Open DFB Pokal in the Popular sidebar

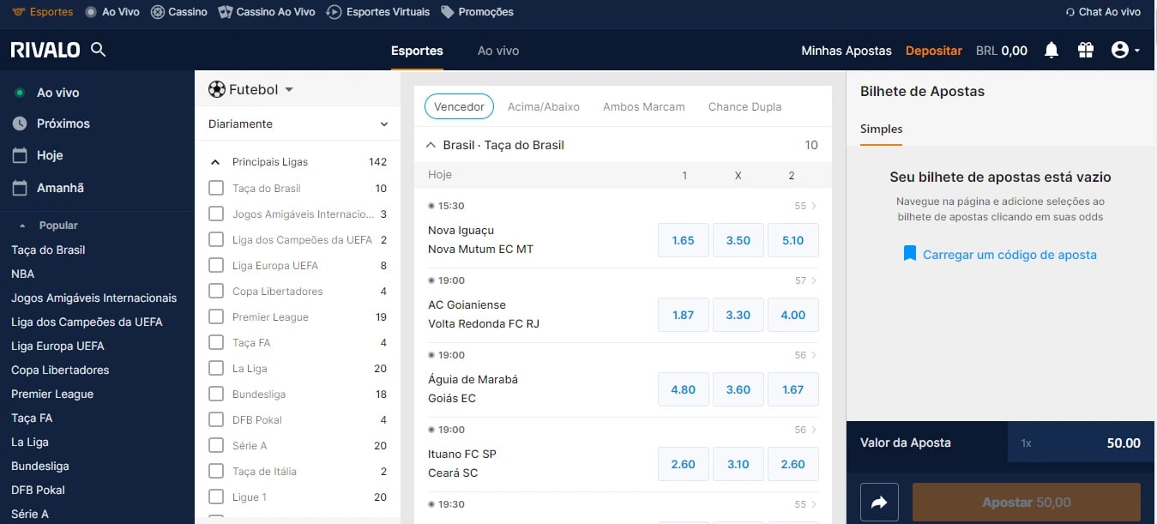(38, 490)
